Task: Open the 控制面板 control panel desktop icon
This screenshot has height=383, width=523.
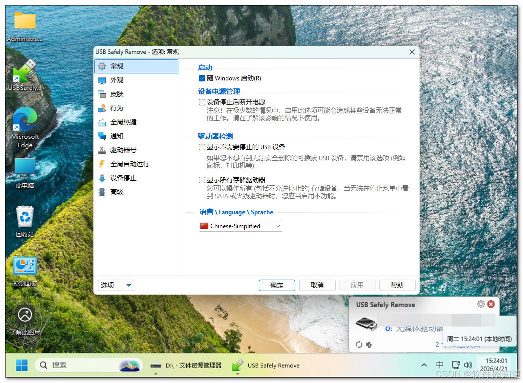Action: [x=24, y=272]
